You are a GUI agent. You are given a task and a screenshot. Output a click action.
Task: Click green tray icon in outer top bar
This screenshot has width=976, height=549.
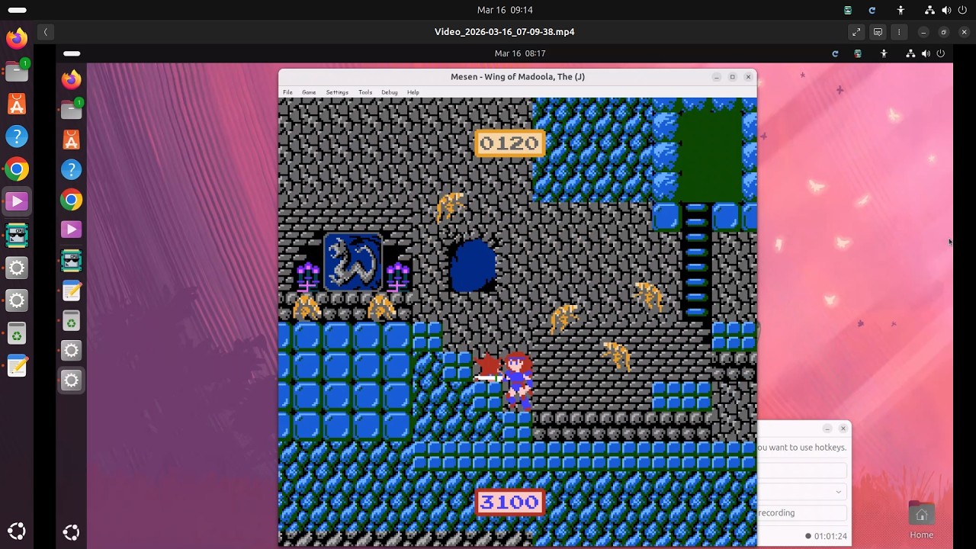(x=848, y=10)
